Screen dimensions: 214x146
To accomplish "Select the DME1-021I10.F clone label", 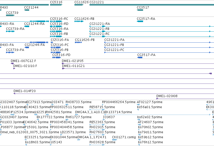I will coord(25,66).
